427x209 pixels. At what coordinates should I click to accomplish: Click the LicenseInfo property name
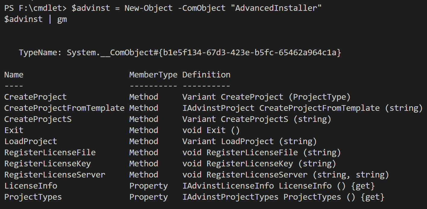30,186
